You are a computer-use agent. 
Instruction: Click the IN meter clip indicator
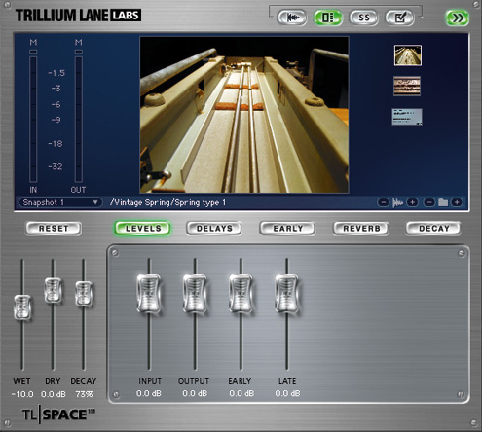(33, 52)
